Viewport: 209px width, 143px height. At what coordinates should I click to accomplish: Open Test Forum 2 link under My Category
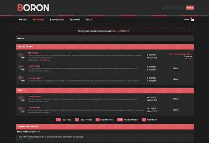coord(35,78)
